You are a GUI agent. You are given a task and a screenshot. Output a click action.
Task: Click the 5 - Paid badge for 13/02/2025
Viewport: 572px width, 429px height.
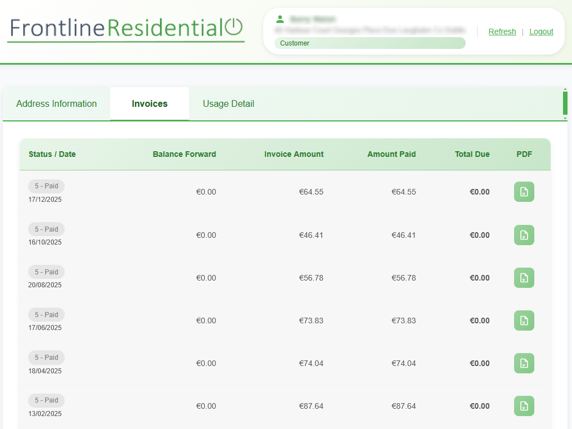(x=46, y=400)
